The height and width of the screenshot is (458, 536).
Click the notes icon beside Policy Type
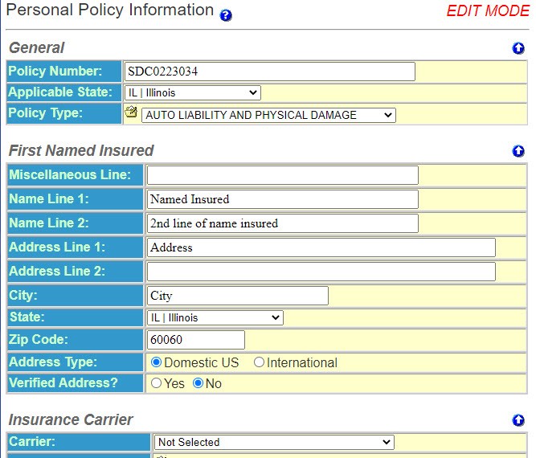tap(131, 113)
